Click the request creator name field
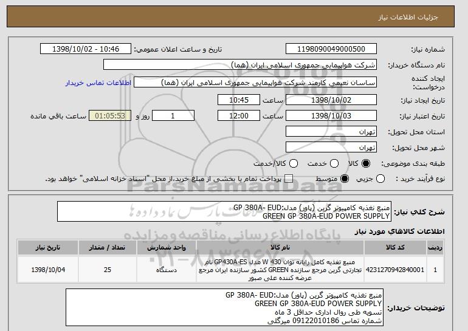 point(255,83)
